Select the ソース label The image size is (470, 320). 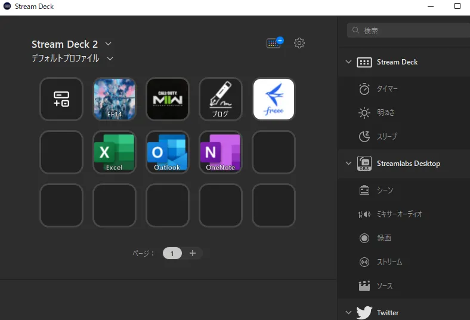[x=385, y=286]
